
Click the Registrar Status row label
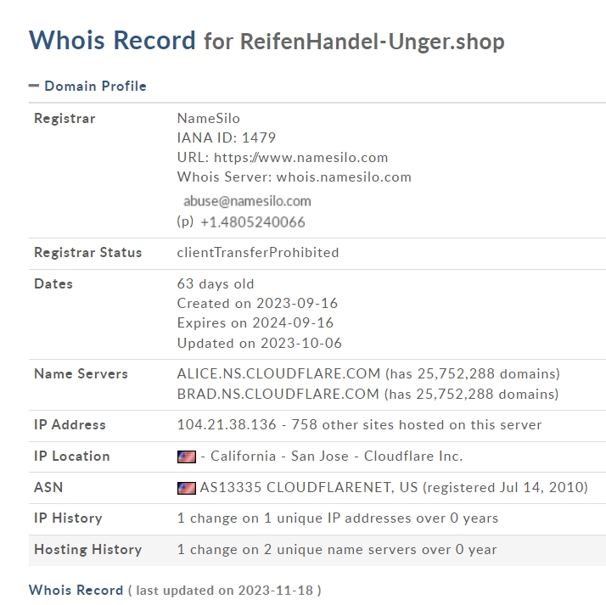(87, 252)
